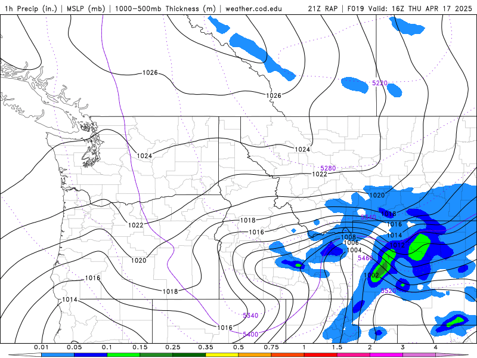Click the magenta 2–3 legend swatch
This screenshot has width=477, height=358.
(386, 355)
